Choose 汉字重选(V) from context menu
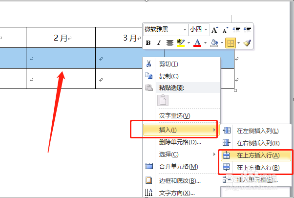The width and height of the screenshot is (294, 198). [x=181, y=115]
